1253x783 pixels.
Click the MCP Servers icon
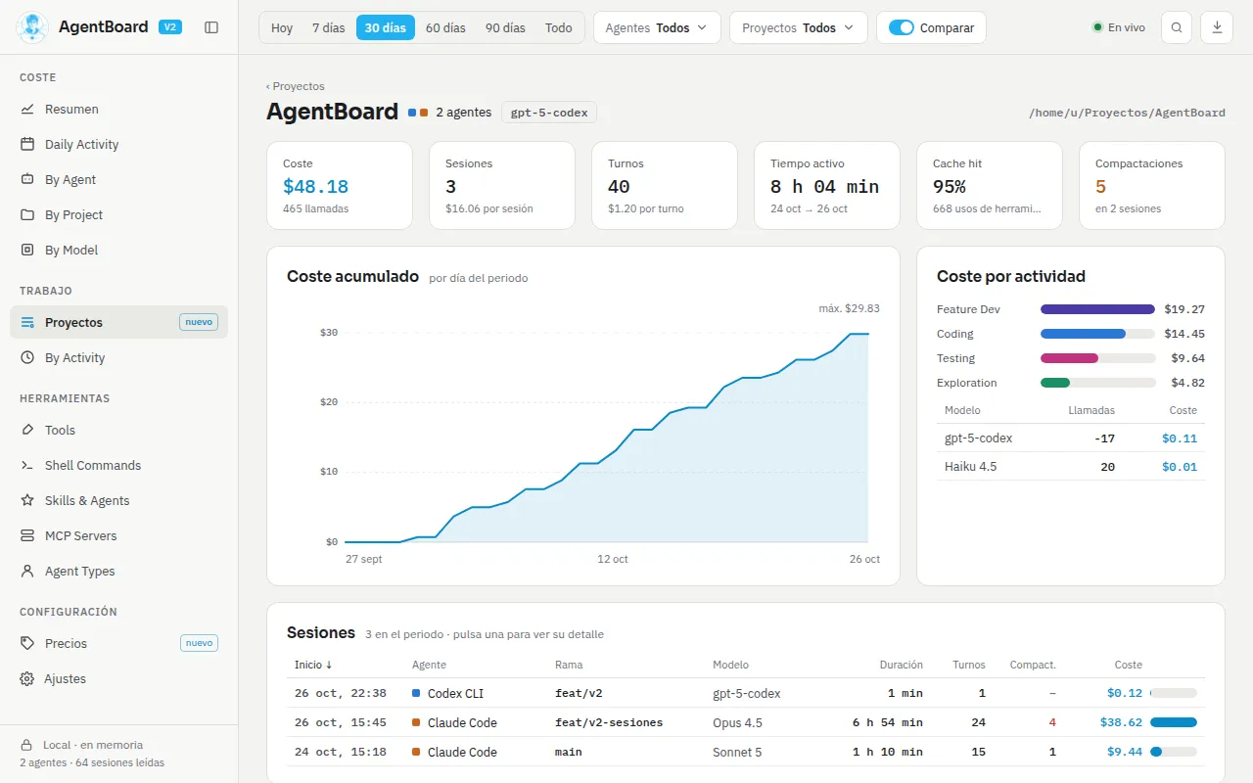[x=27, y=536]
